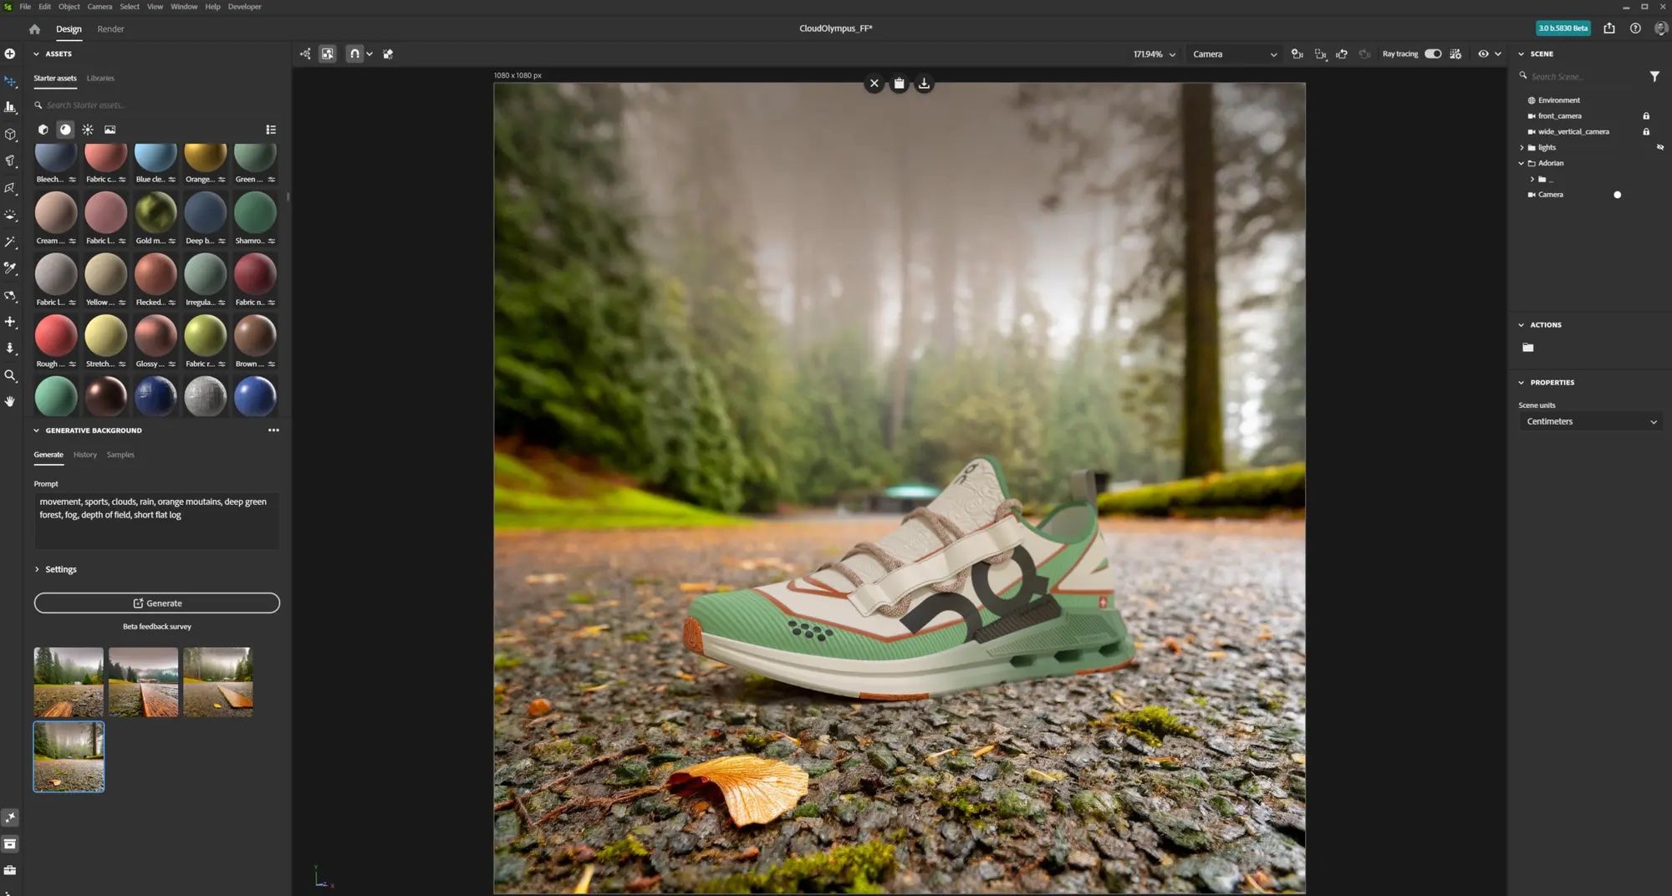Switch assets to list view
This screenshot has width=1672, height=896.
(271, 130)
